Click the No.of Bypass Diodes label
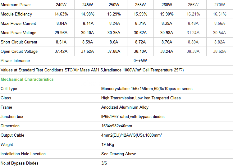Viewport: 233px width, 168px height. 20,163
